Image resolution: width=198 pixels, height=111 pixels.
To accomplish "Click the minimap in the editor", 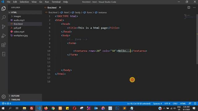I will tap(190, 16).
